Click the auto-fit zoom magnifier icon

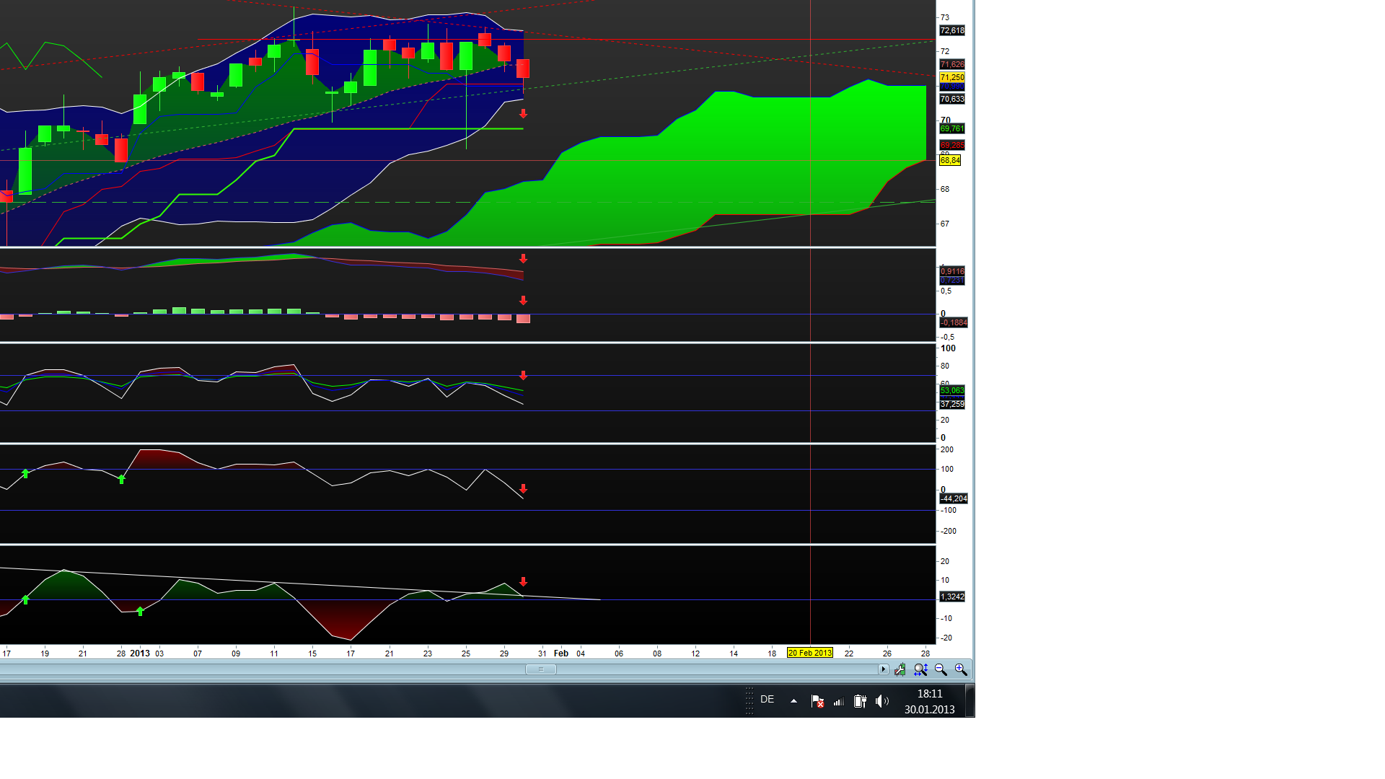tap(920, 670)
